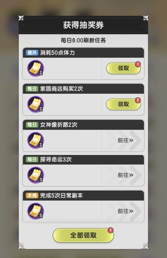Tap ticket reward icon in 完成5次日常副本 row

(x=36, y=211)
